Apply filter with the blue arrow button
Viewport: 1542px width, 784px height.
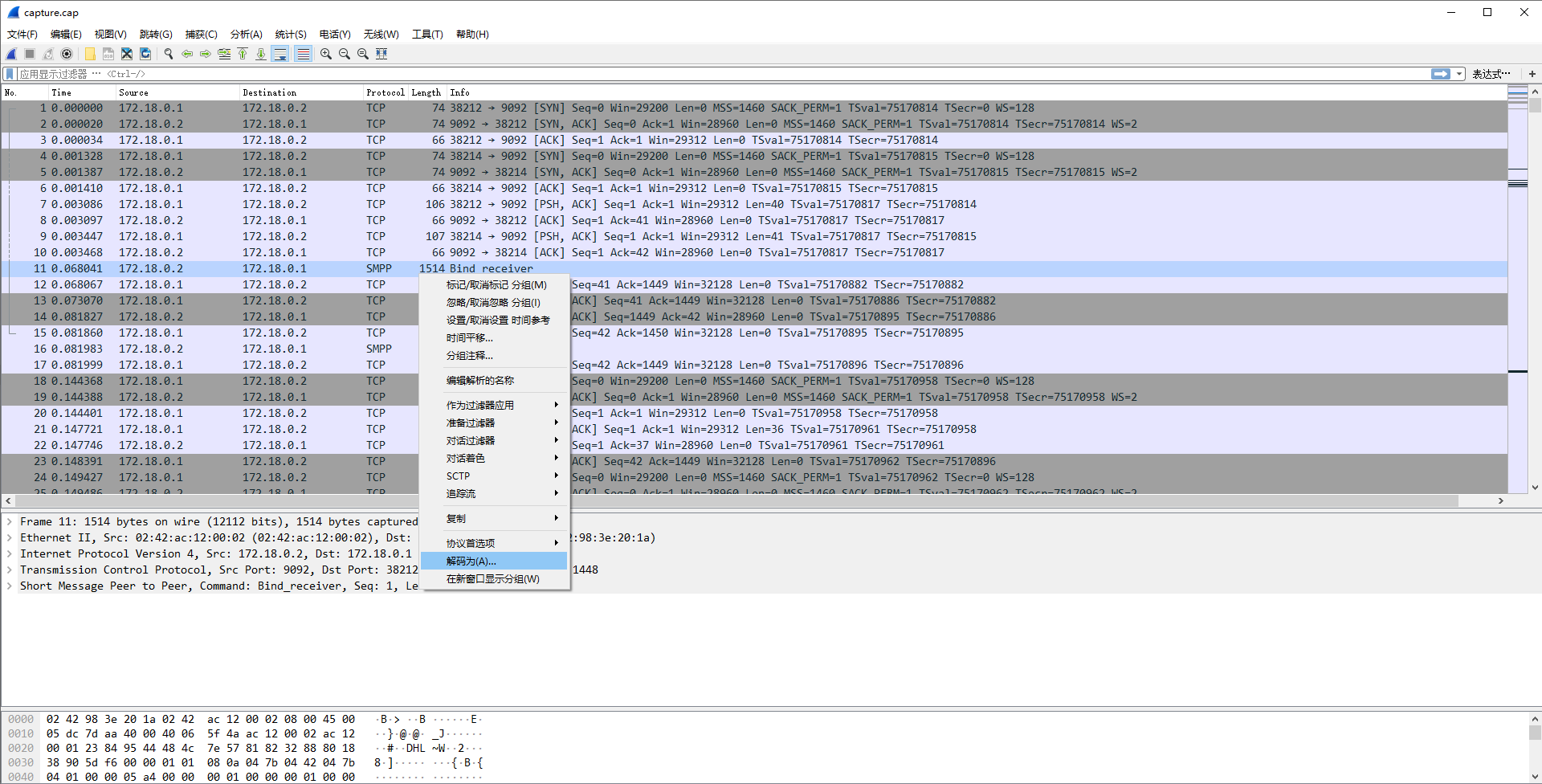pyautogui.click(x=1441, y=74)
